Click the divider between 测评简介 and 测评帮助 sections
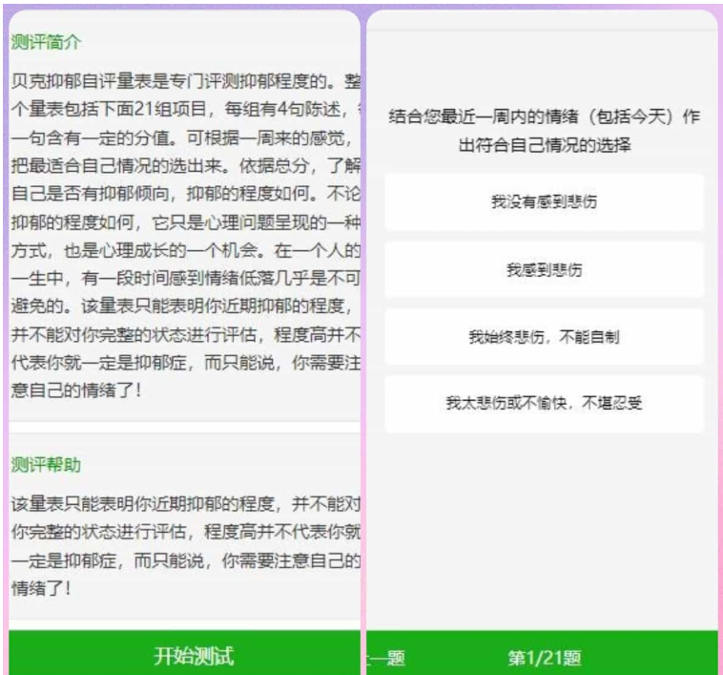This screenshot has height=675, width=723. pyautogui.click(x=185, y=427)
